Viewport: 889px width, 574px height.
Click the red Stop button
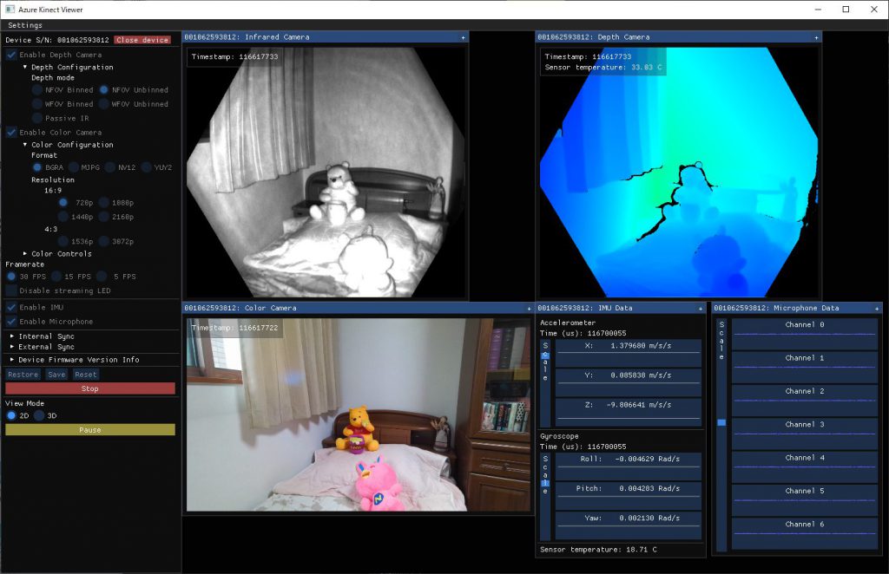(90, 389)
